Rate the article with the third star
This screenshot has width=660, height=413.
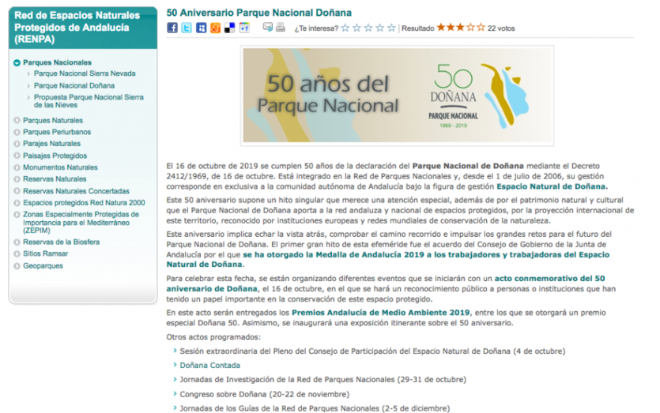tap(368, 28)
